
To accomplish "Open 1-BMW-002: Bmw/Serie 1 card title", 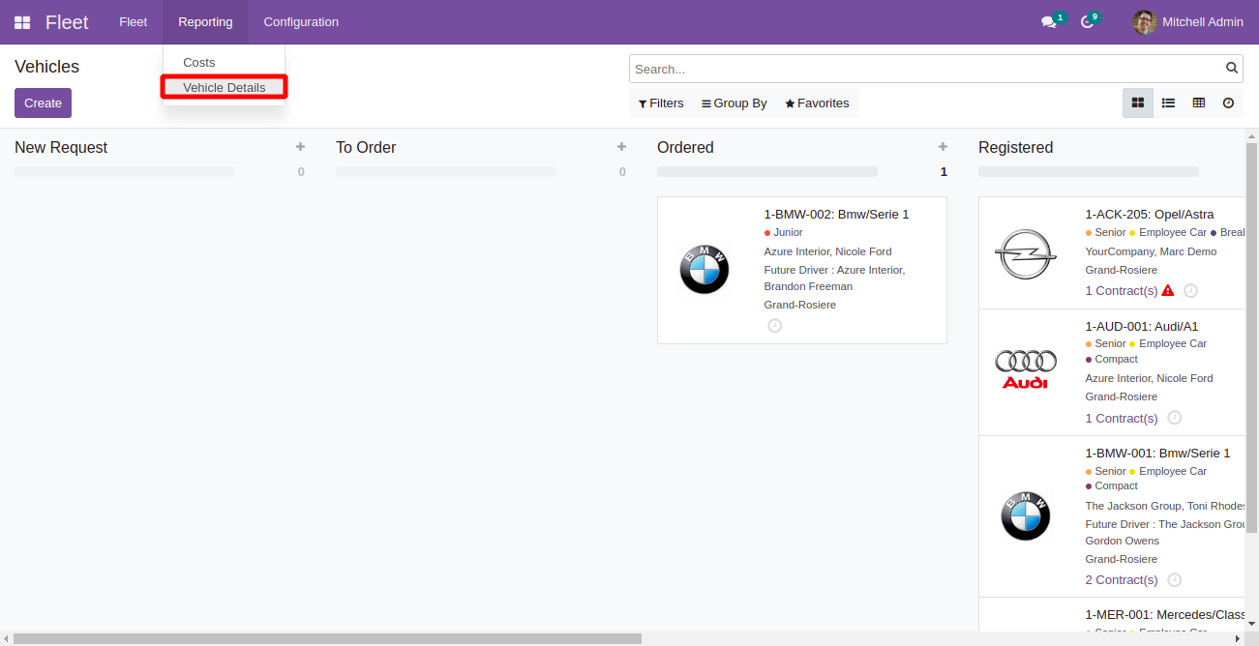I will pyautogui.click(x=836, y=215).
